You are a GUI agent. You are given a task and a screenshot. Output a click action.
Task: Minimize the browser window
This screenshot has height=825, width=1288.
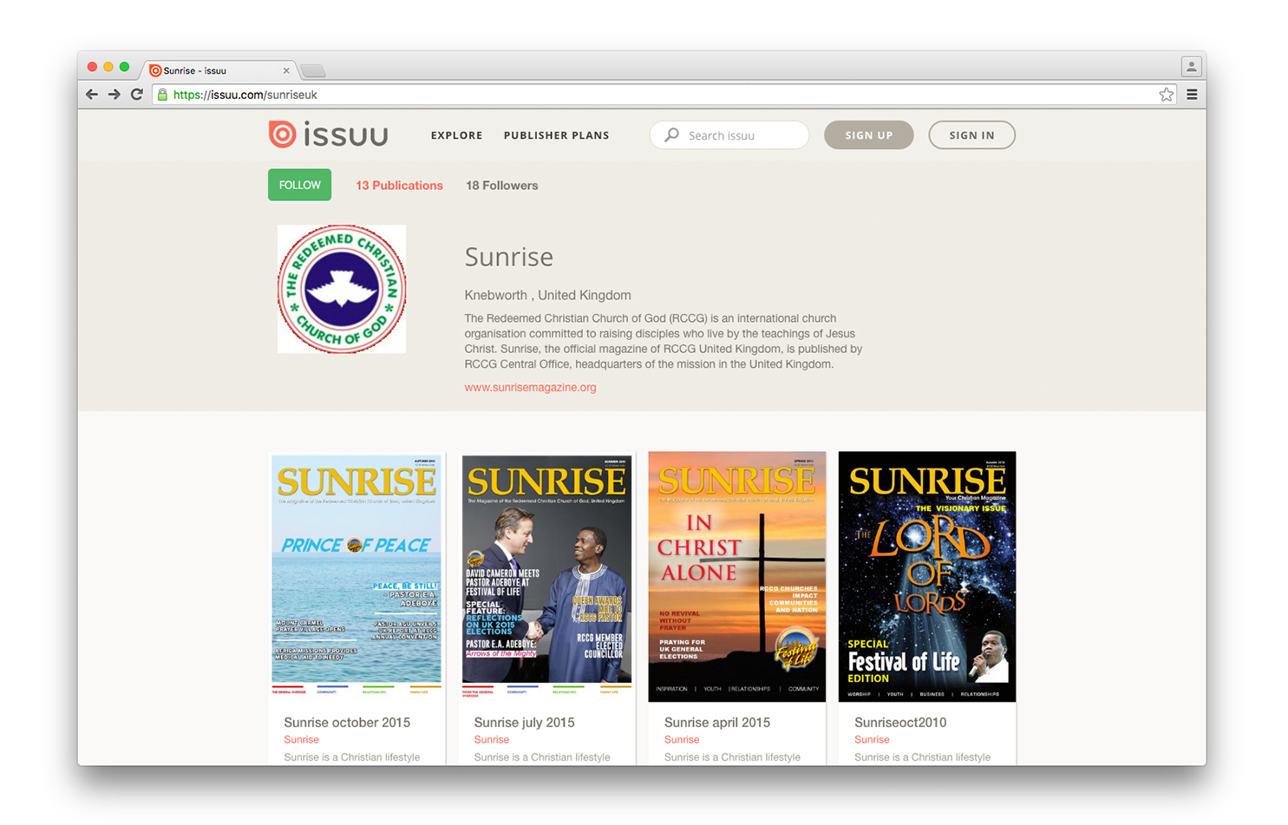(108, 67)
